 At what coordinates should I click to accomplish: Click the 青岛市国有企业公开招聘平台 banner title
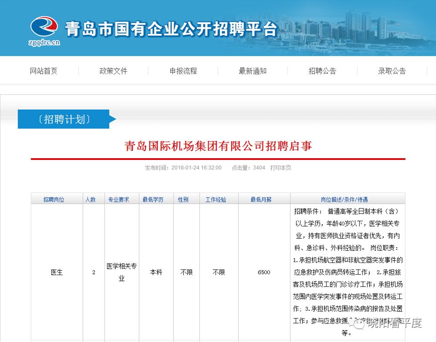[x=171, y=29]
